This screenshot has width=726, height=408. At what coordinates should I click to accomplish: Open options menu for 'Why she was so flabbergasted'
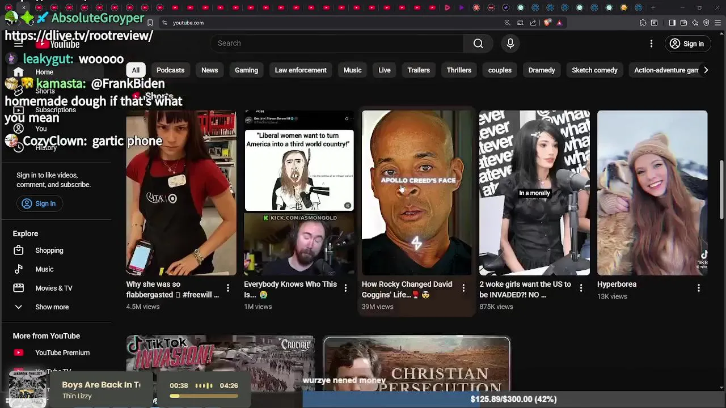pyautogui.click(x=228, y=288)
